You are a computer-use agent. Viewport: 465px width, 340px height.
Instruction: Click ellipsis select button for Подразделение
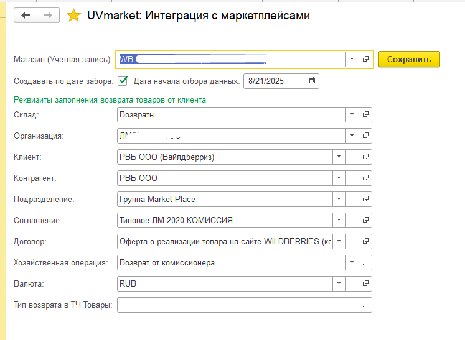352,199
